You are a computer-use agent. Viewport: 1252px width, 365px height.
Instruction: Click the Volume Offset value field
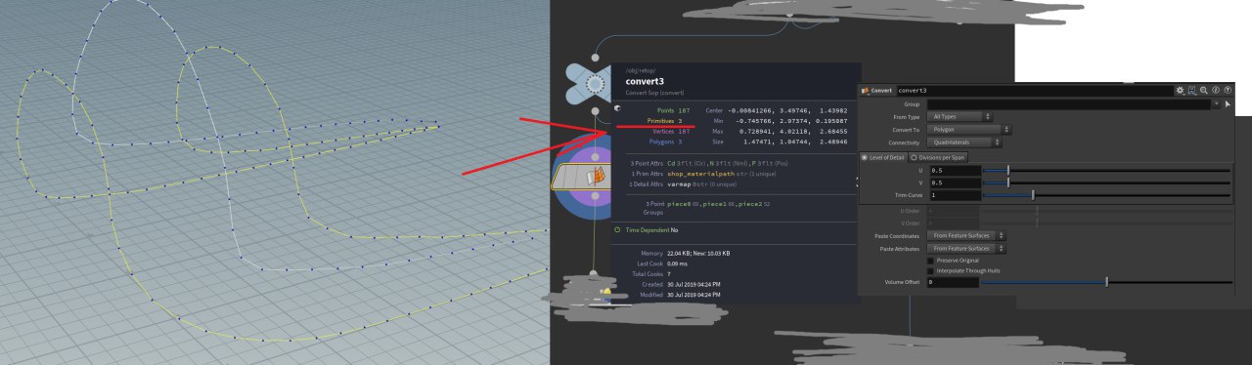(x=954, y=281)
